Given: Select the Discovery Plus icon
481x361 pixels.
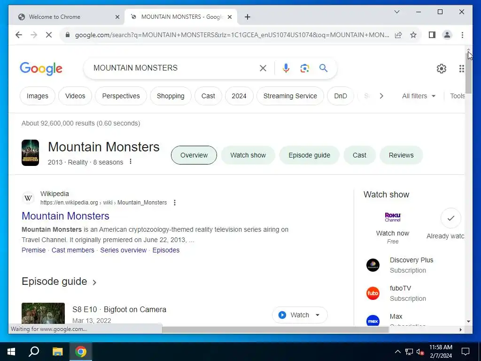Looking at the screenshot, I should tap(373, 265).
